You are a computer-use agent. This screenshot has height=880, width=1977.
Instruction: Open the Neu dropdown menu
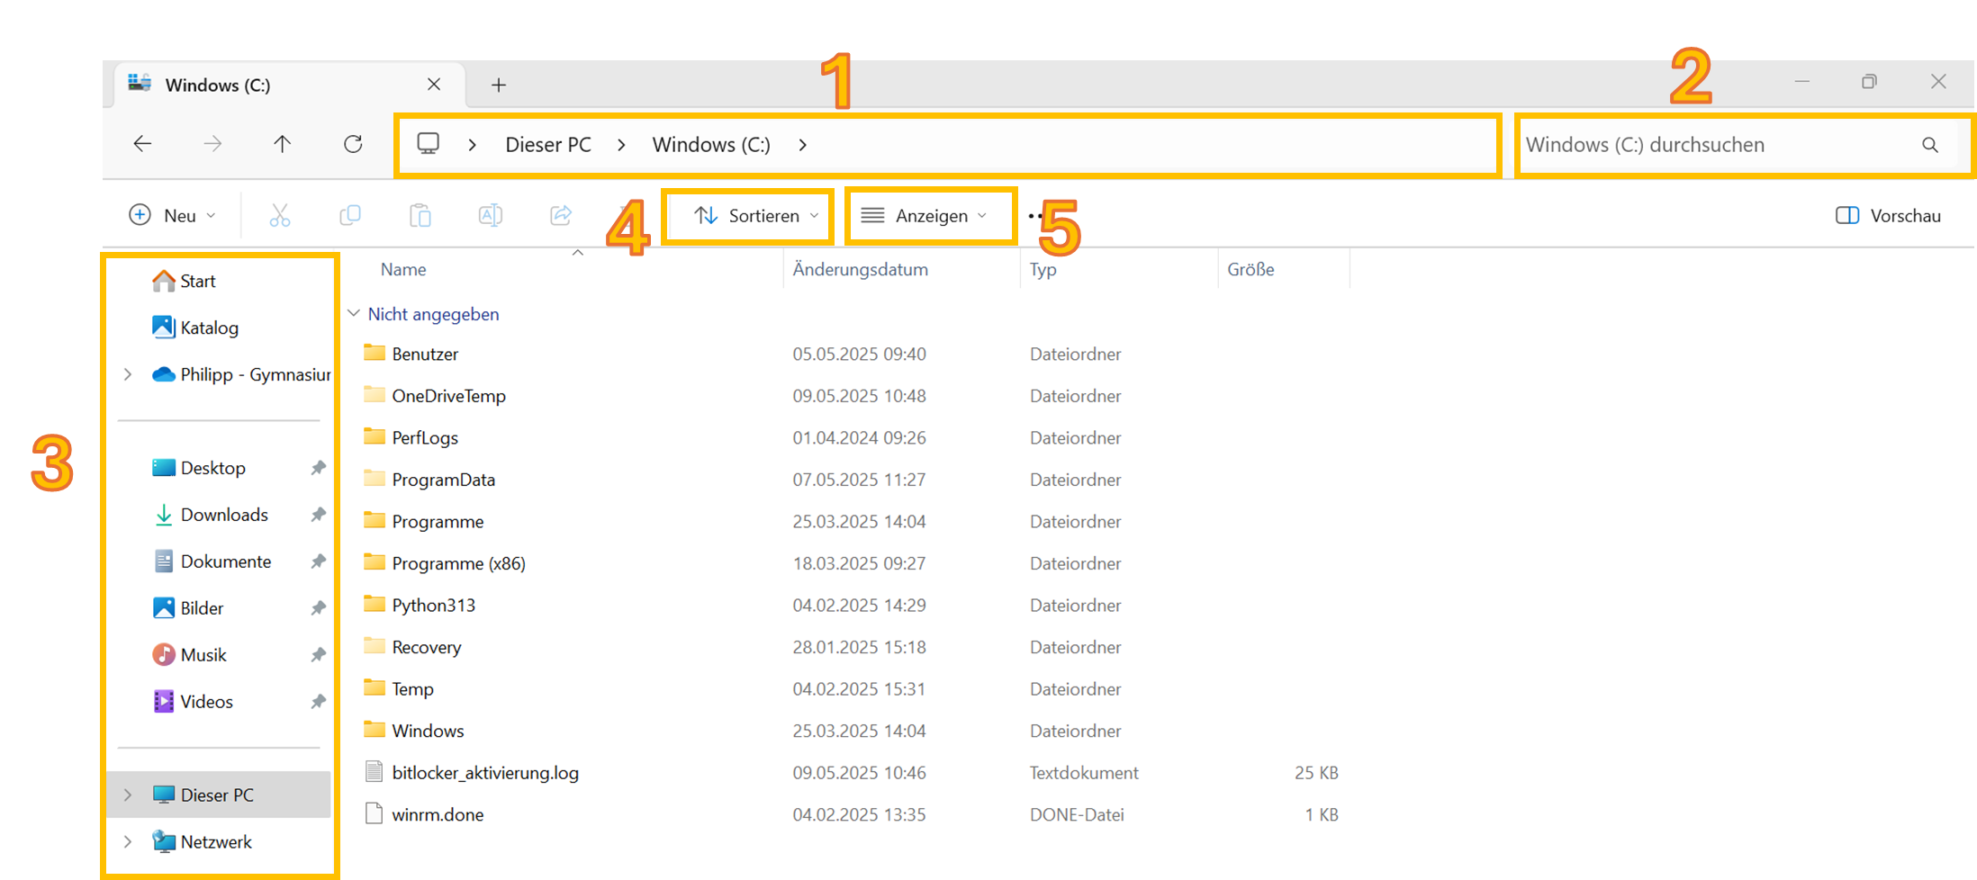click(x=173, y=216)
